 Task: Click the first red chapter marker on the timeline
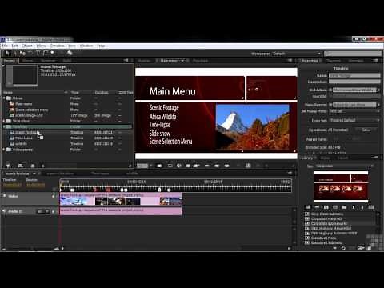(x=95, y=190)
